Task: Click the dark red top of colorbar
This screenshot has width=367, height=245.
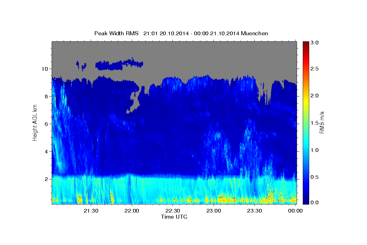Action: click(x=306, y=44)
